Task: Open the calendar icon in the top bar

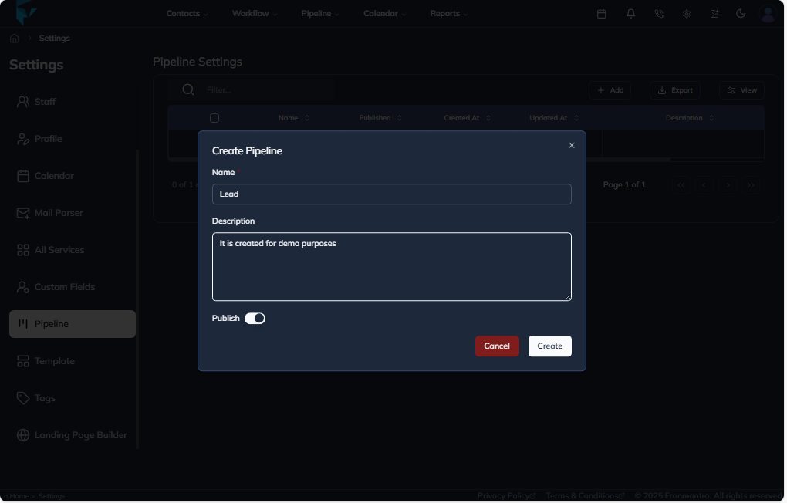Action: tap(602, 13)
